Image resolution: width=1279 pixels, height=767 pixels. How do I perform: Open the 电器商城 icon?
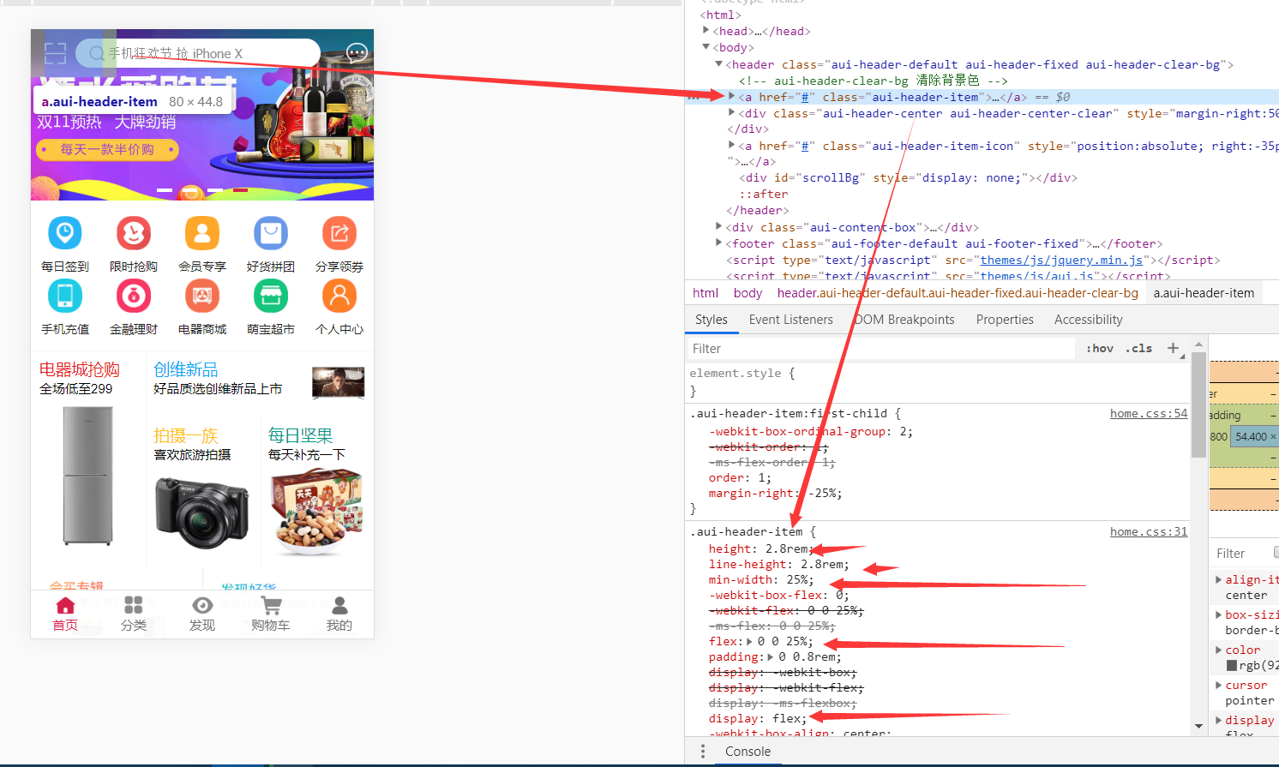[202, 297]
